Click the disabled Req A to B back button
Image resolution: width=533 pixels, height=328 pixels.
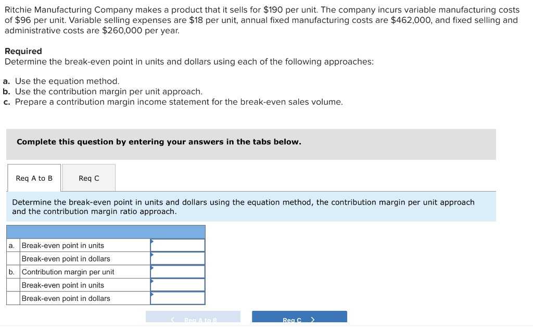[x=193, y=317]
